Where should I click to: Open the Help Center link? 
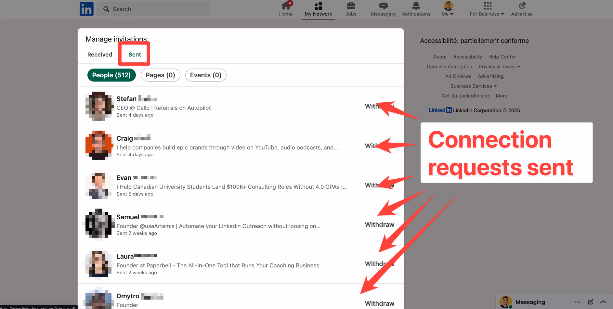[x=502, y=57]
